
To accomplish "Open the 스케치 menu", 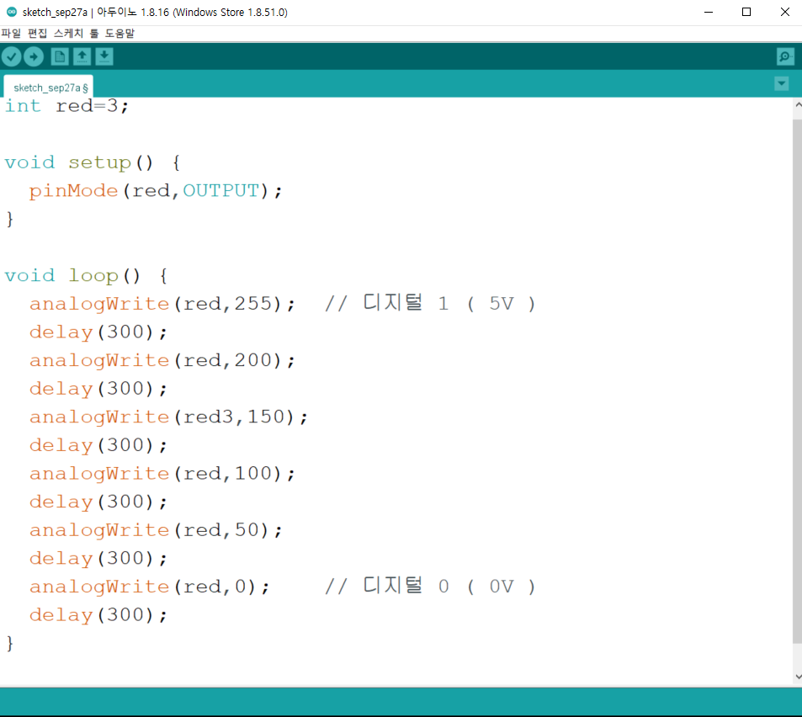I will pos(68,34).
